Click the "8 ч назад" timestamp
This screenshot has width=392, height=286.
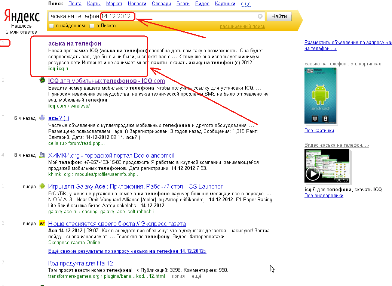(x=25, y=155)
